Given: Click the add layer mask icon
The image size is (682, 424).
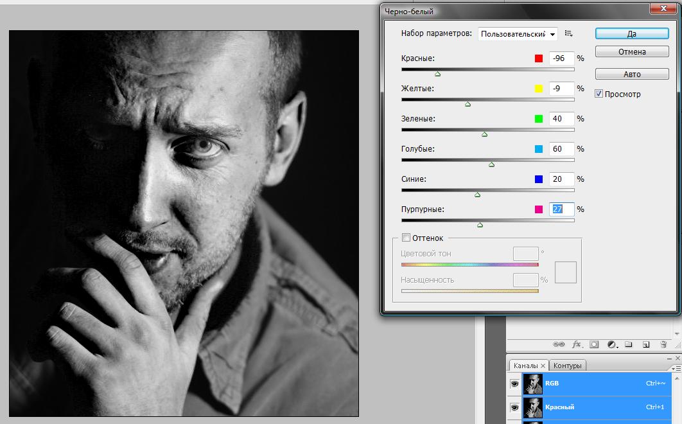Looking at the screenshot, I should pyautogui.click(x=595, y=344).
